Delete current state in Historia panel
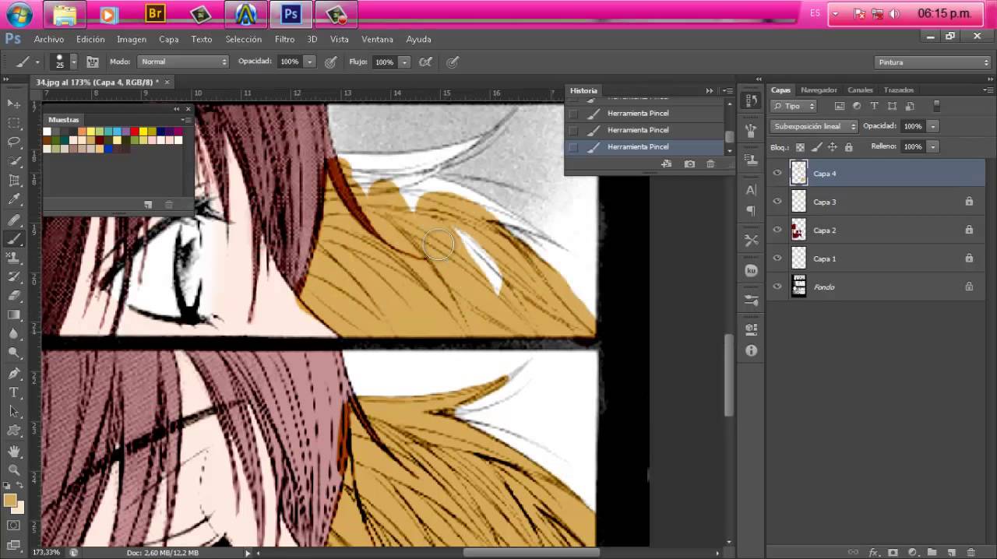This screenshot has height=559, width=997. (x=710, y=164)
